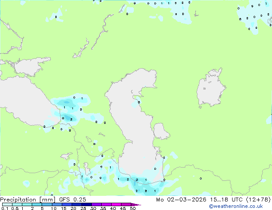This screenshot has width=272, height=210.
Task: Click the Sea of Azov on the map
Action: pyautogui.click(x=30, y=67)
